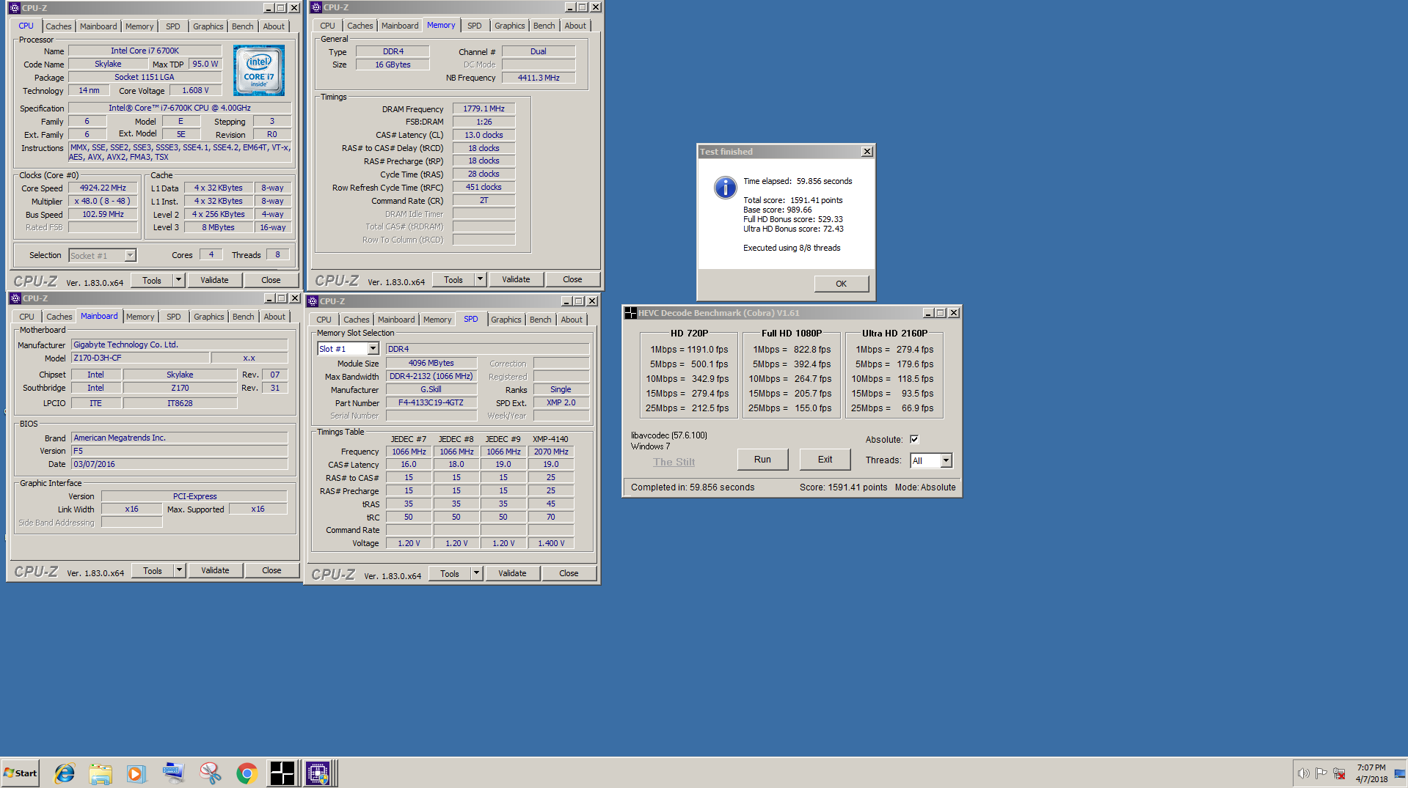Open the Bench tab in the Memory window
The height and width of the screenshot is (788, 1408).
(x=544, y=26)
